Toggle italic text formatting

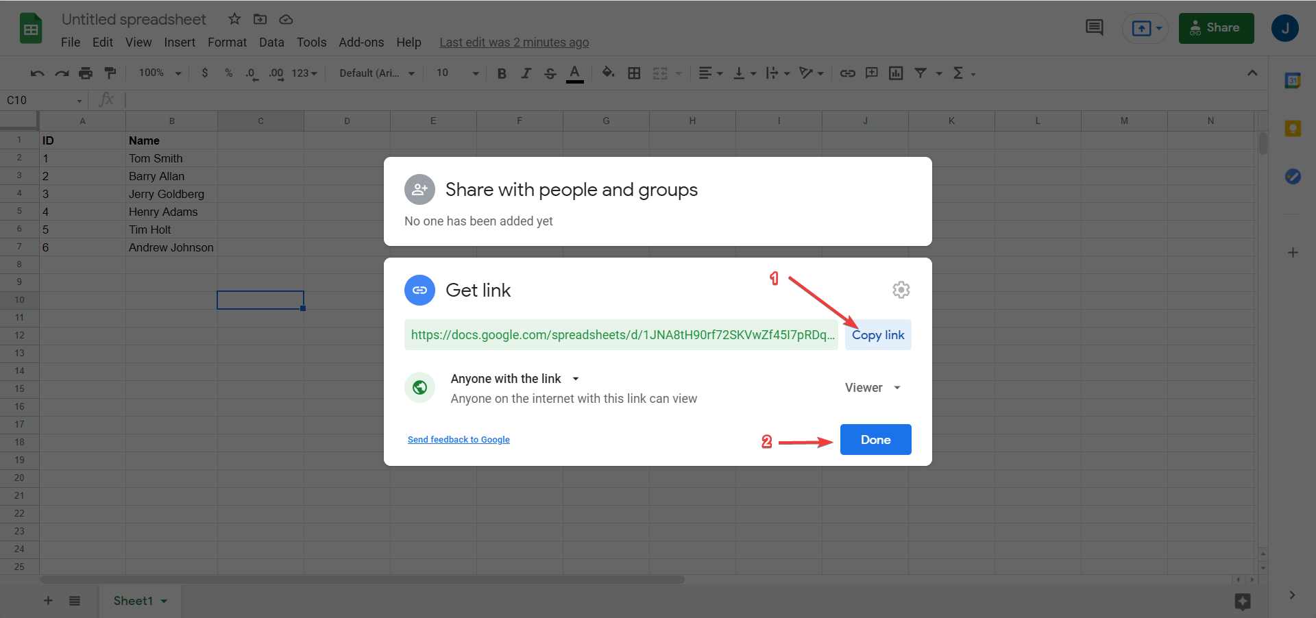click(526, 73)
